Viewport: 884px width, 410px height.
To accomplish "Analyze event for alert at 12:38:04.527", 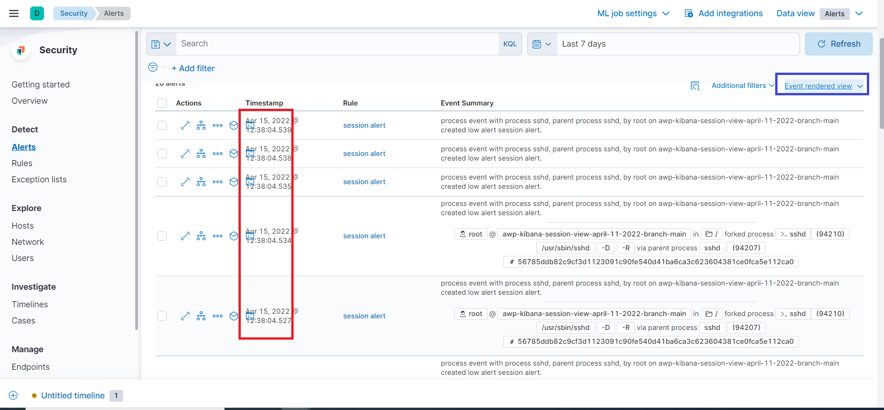I will [x=201, y=316].
